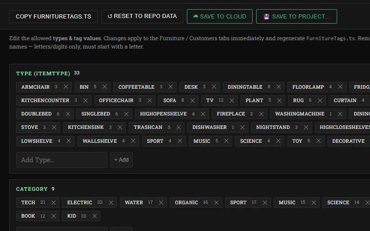Remove the WASHINGMACHINE type tag

pos(340,114)
